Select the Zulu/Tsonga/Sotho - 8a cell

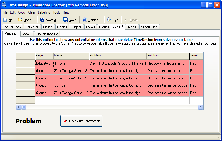[71, 71]
